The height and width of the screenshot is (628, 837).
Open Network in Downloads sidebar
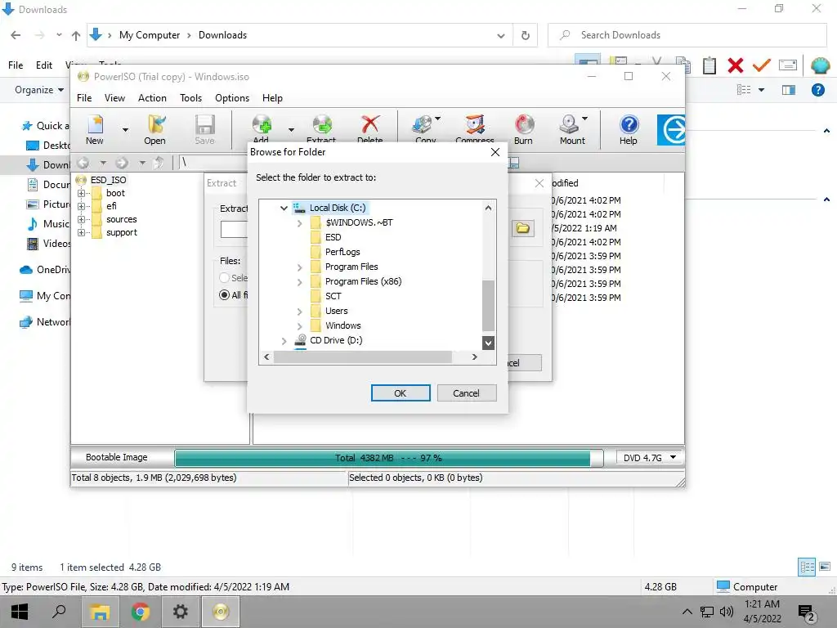[45, 322]
